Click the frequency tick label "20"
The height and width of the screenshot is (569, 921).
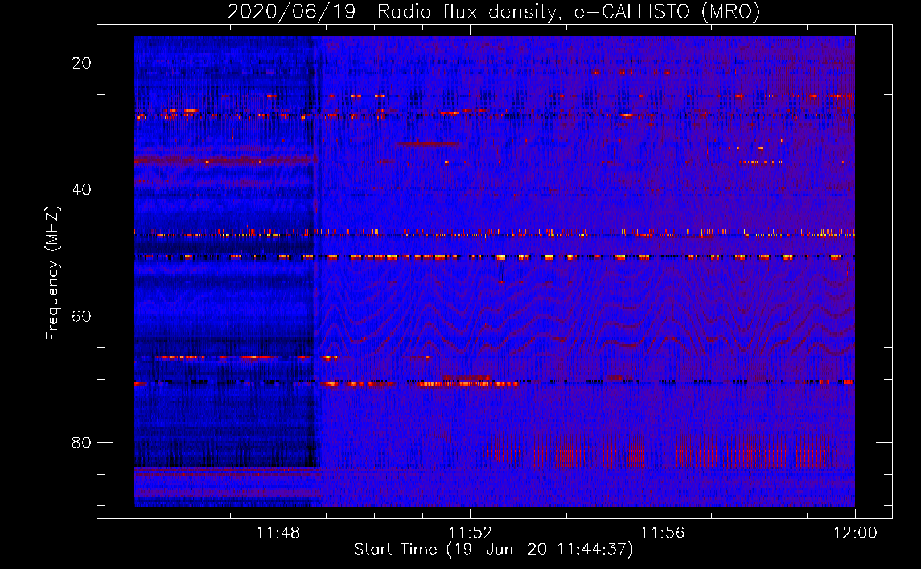pos(81,63)
